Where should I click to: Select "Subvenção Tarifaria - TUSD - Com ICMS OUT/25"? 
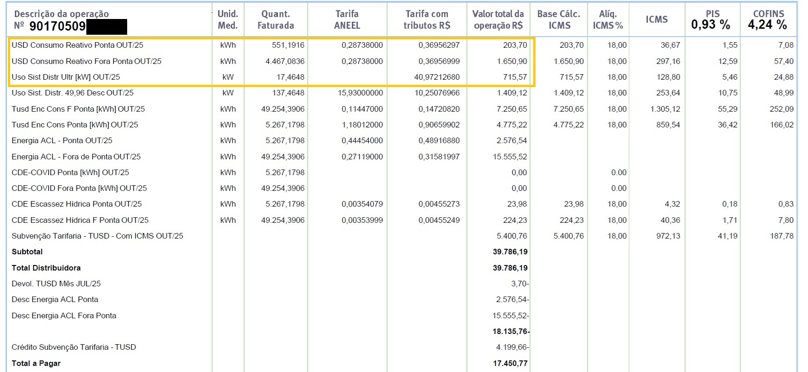click(x=97, y=236)
